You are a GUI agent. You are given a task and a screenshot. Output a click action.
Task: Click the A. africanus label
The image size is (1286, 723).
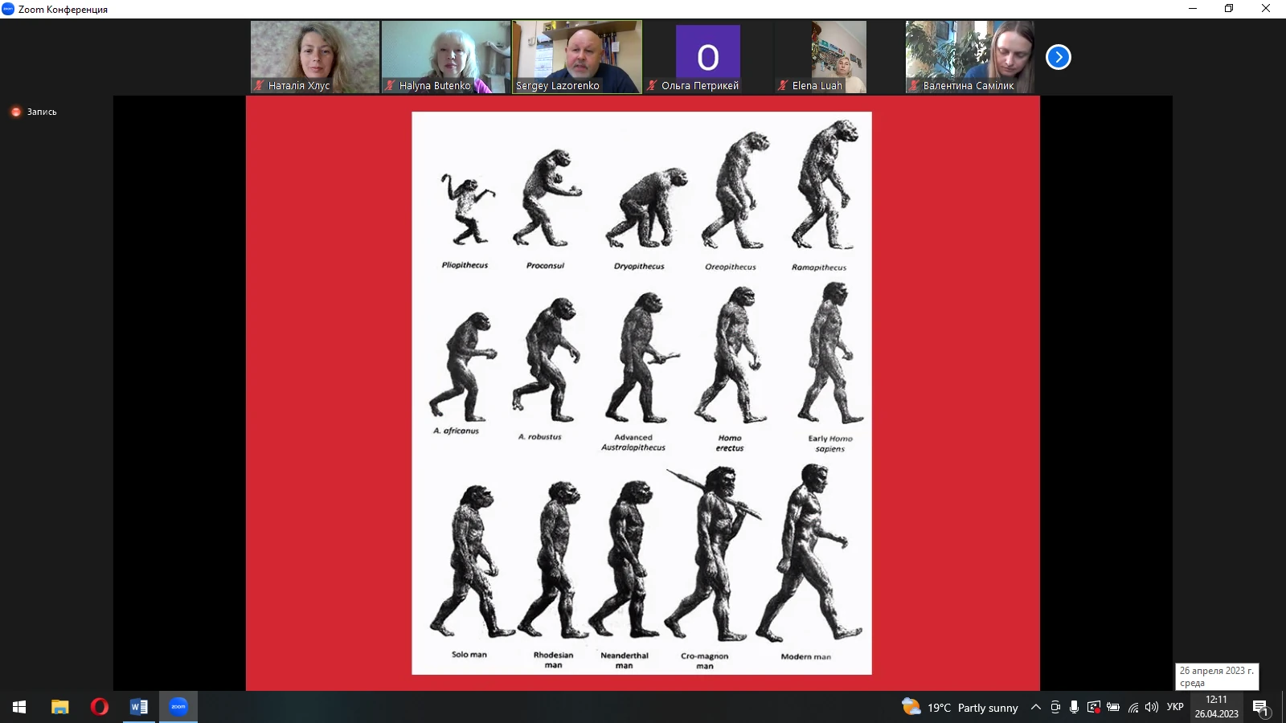[456, 431]
